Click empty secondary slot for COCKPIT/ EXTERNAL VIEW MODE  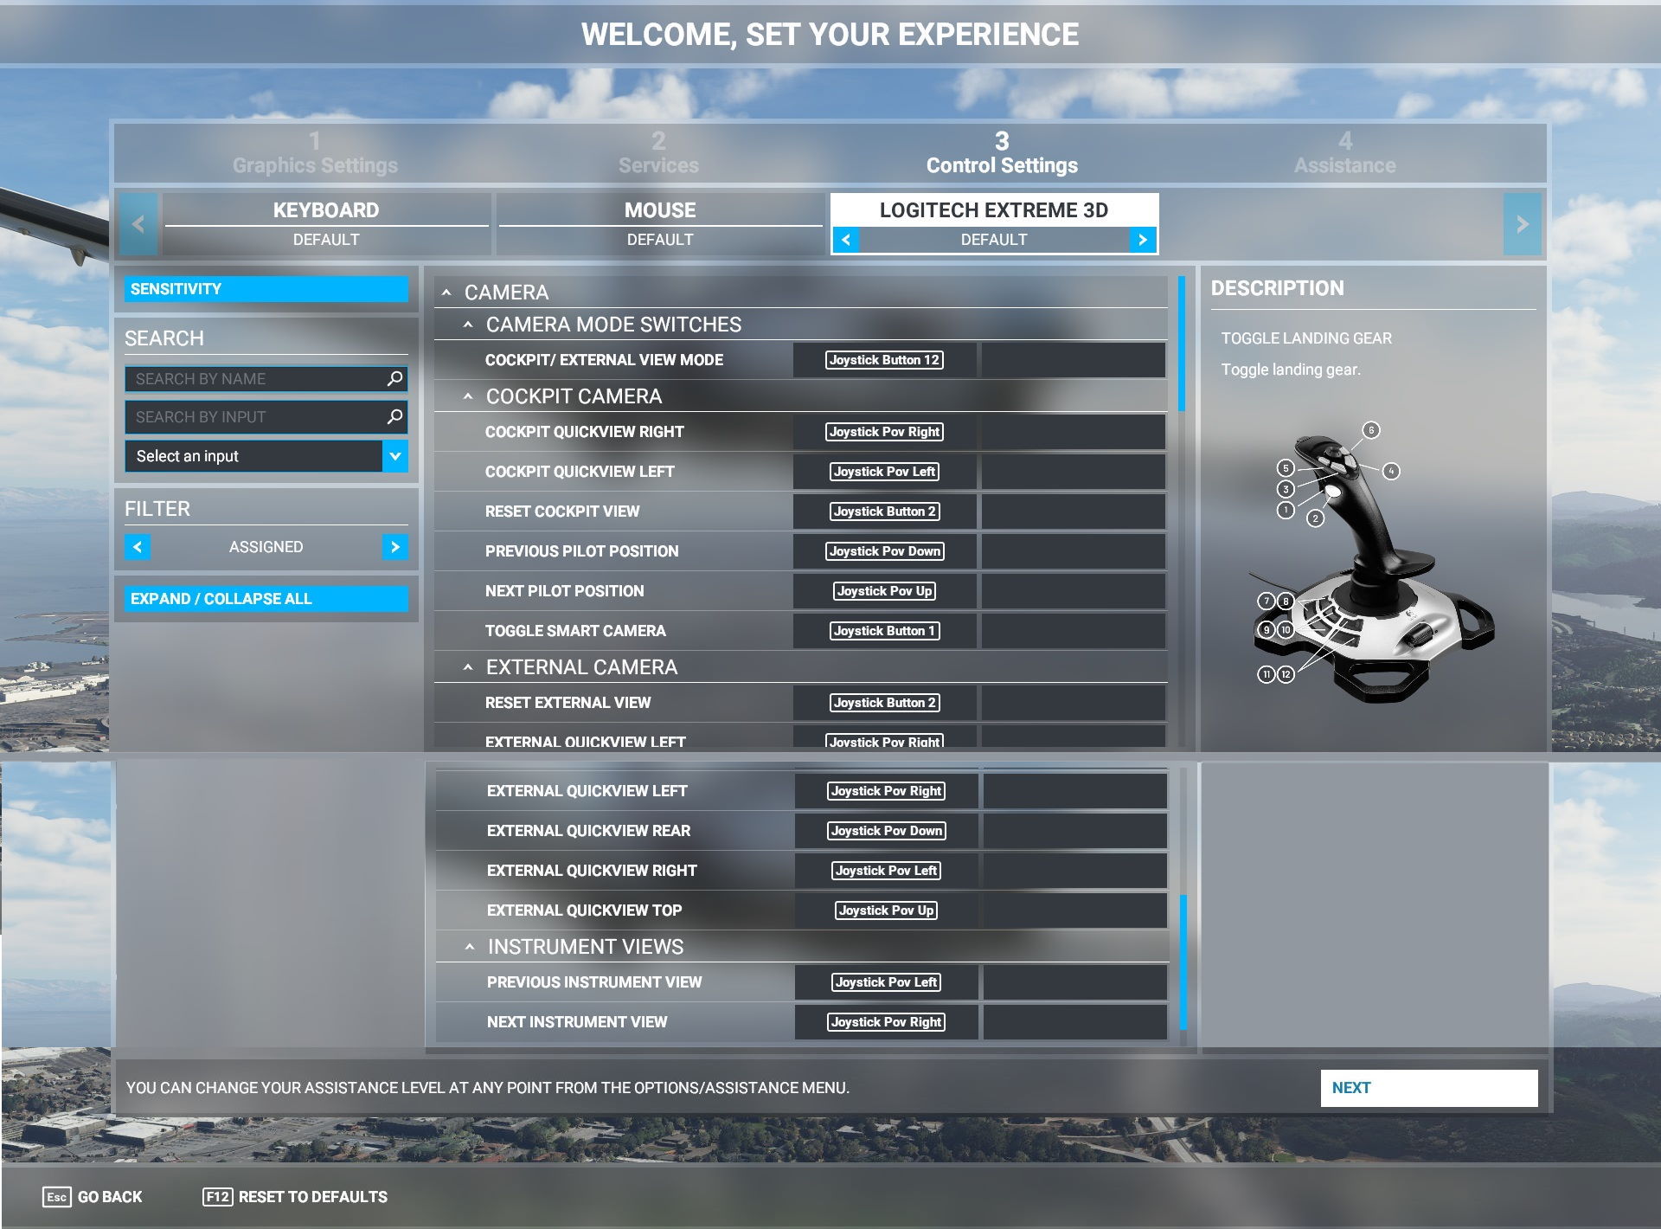coord(1073,360)
